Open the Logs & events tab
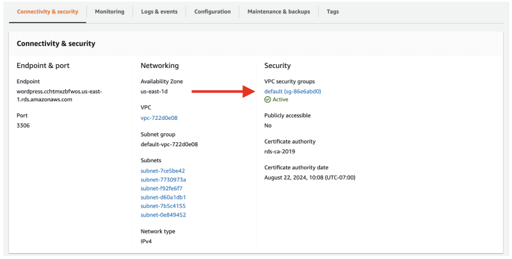The height and width of the screenshot is (259, 512). [159, 12]
